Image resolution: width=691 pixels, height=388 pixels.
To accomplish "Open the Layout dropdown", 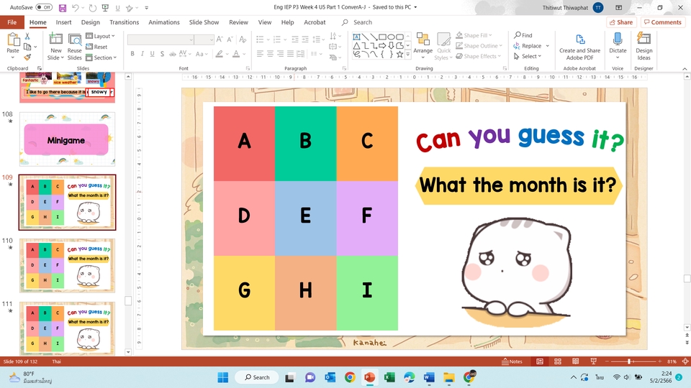I will pyautogui.click(x=100, y=36).
